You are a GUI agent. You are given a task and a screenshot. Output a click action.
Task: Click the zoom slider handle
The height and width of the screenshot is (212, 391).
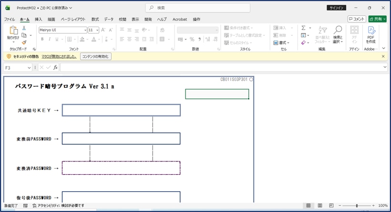click(357, 205)
